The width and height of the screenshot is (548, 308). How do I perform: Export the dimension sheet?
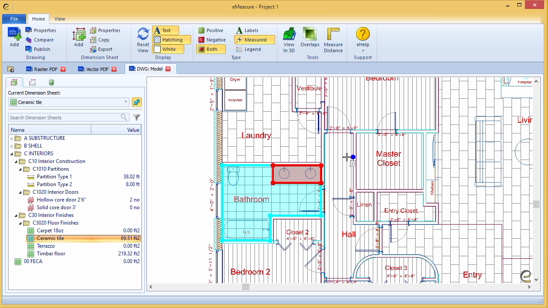[x=101, y=49]
